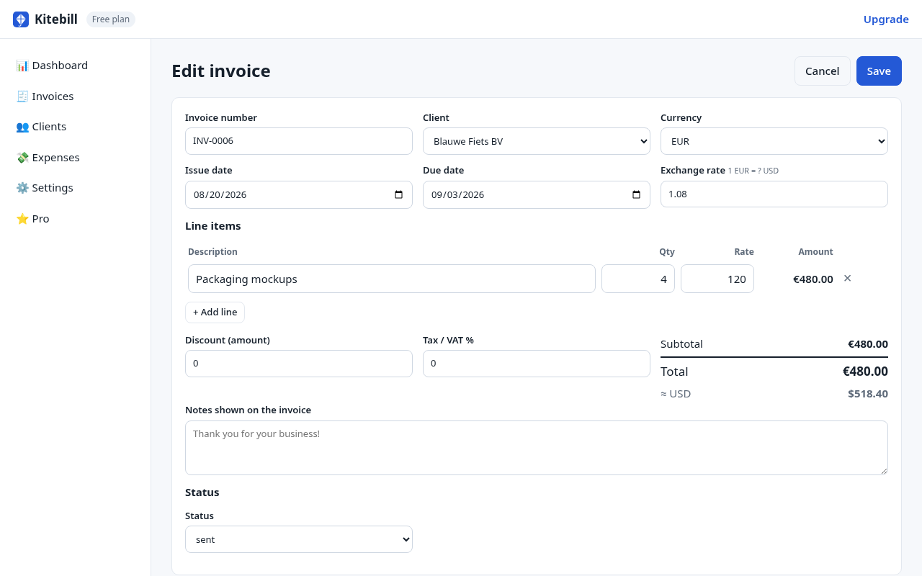Click the Free plan badge
The image size is (922, 576).
pos(111,19)
